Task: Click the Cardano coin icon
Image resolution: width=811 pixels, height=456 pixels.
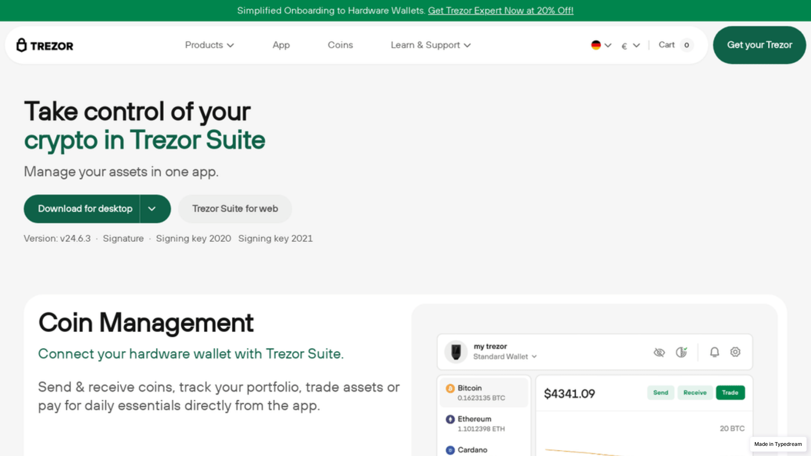Action: pos(450,450)
